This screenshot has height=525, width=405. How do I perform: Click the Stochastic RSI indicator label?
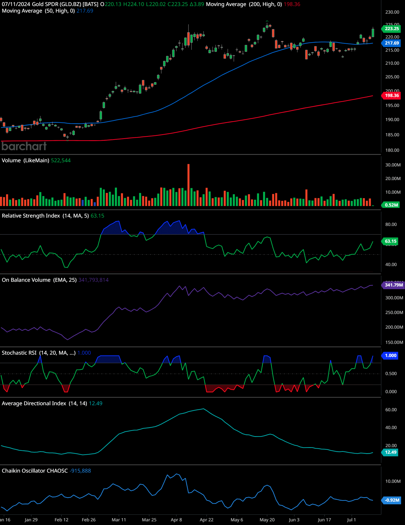pos(39,353)
